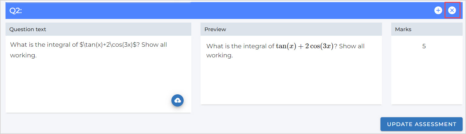Click 'Show all' in the Preview pane

click(352, 46)
